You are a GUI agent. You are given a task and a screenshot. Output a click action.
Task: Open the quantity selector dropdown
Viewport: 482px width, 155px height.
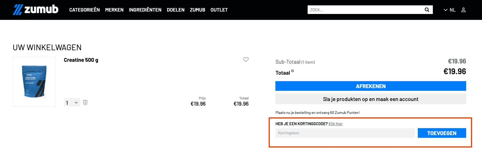[x=71, y=102]
